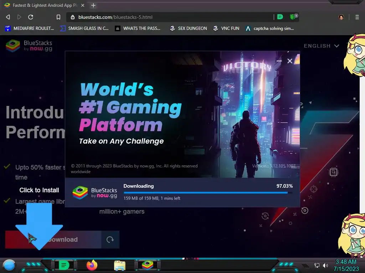Select the Fastest & Lightest Android App tab

click(44, 5)
